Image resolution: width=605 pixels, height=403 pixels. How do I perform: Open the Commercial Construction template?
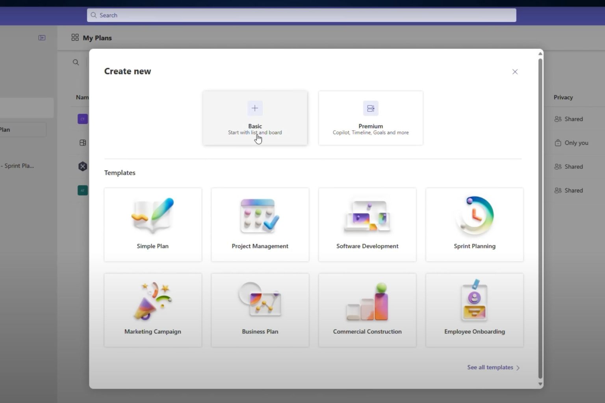pyautogui.click(x=367, y=310)
